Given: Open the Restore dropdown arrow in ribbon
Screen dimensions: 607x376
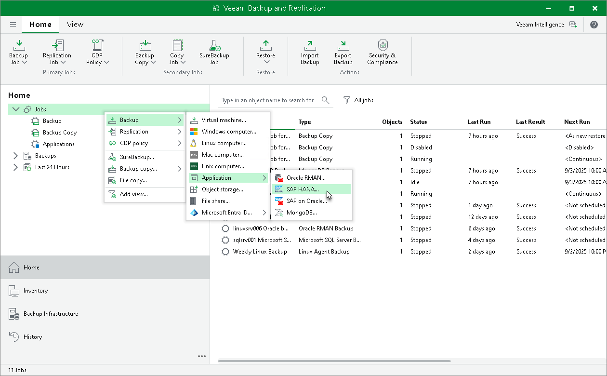Looking at the screenshot, I should pyautogui.click(x=265, y=62).
